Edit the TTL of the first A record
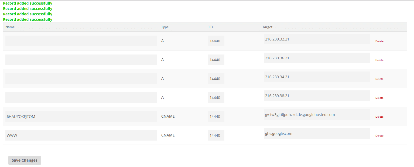Screen dimensions: 414x167 [x=216, y=41]
